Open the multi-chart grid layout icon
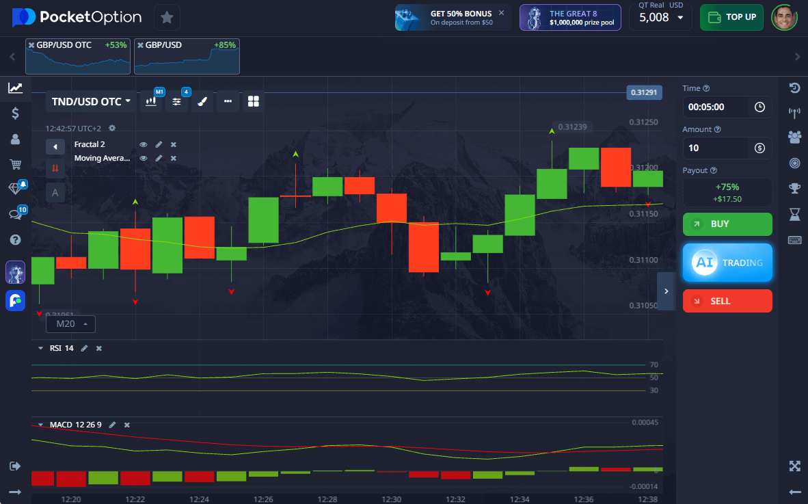 [x=254, y=102]
